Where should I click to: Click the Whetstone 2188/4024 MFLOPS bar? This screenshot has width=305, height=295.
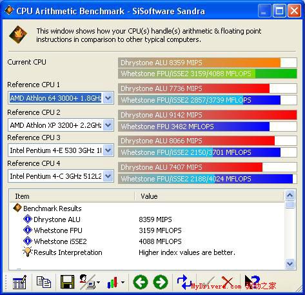point(208,179)
